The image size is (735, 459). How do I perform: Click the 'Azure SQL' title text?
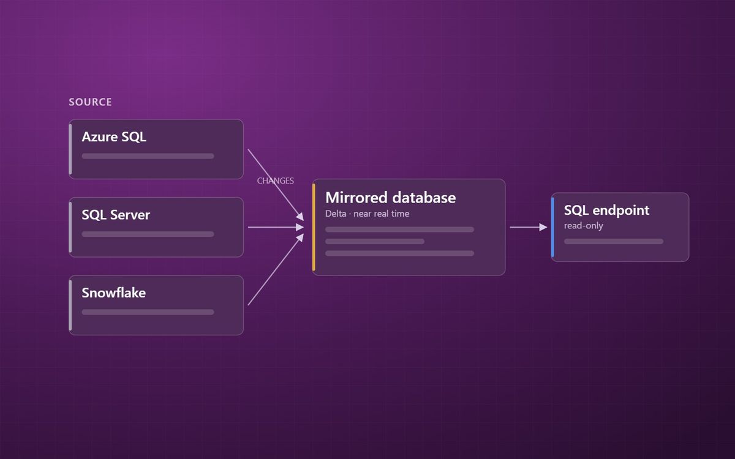(x=114, y=137)
